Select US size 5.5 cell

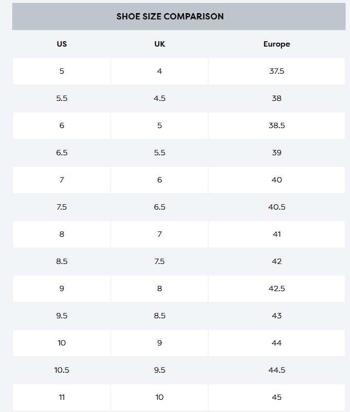click(62, 99)
